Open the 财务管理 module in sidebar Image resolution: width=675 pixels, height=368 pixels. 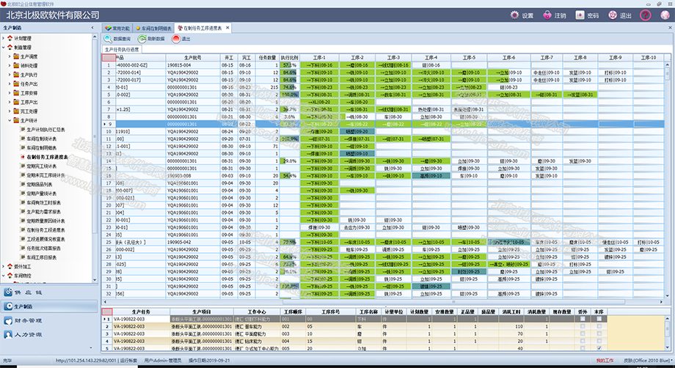[28, 320]
